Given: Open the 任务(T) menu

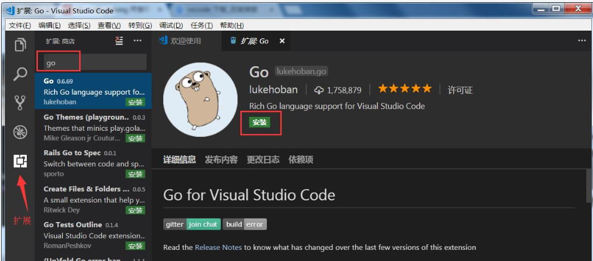Looking at the screenshot, I should [x=202, y=25].
